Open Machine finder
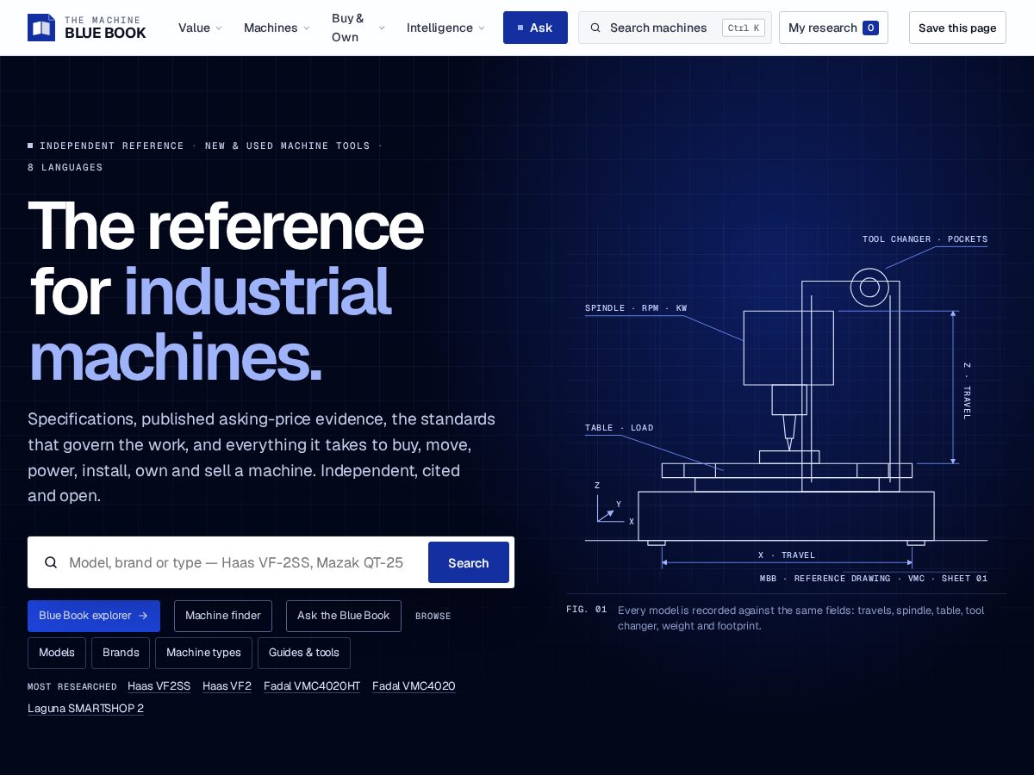Image resolution: width=1034 pixels, height=775 pixels. 223,616
